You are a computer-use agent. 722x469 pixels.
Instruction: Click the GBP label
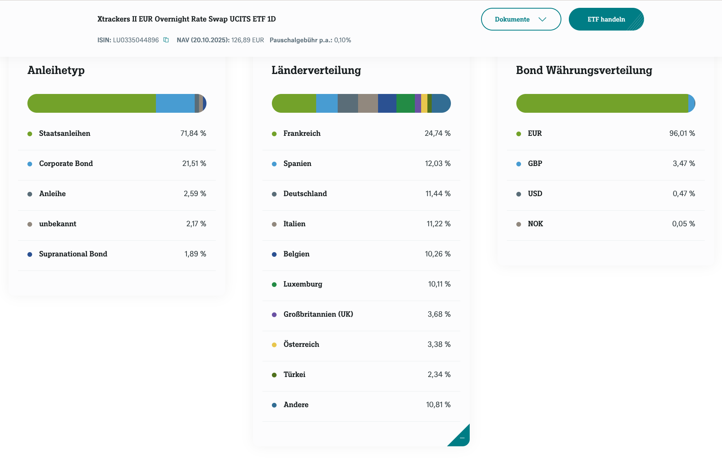click(535, 164)
